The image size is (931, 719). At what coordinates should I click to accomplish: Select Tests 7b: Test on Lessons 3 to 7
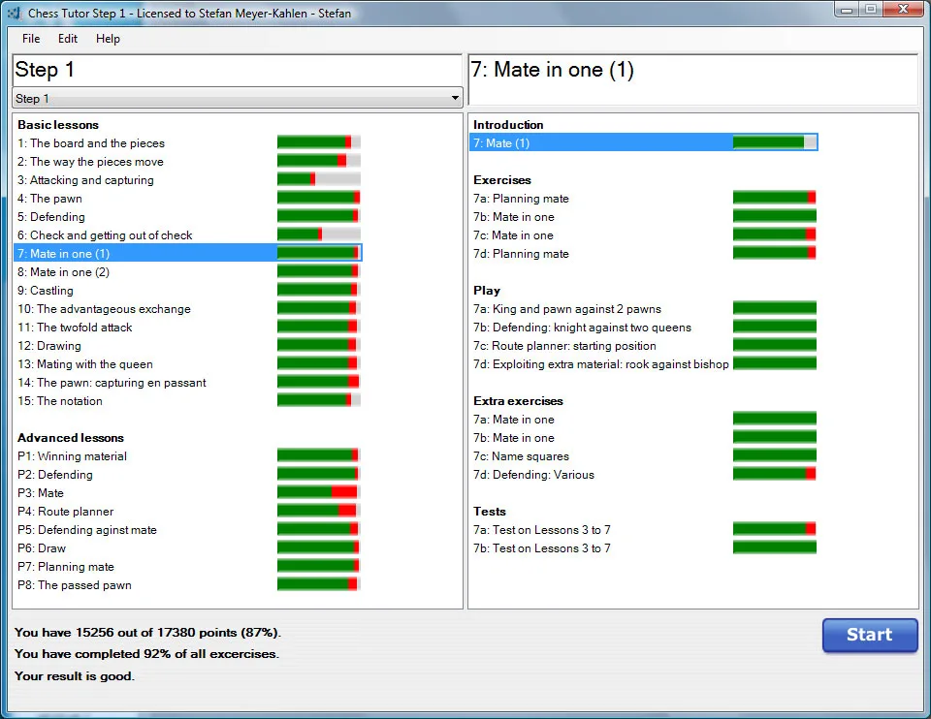pyautogui.click(x=542, y=547)
